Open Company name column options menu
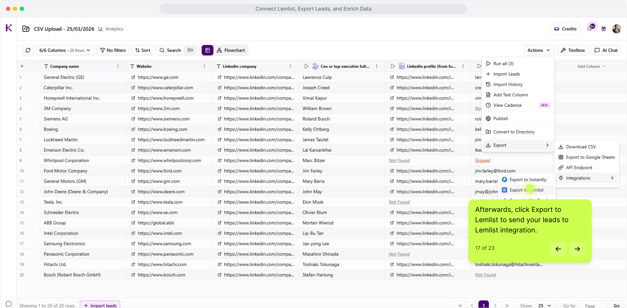The height and width of the screenshot is (308, 627). 118,66
